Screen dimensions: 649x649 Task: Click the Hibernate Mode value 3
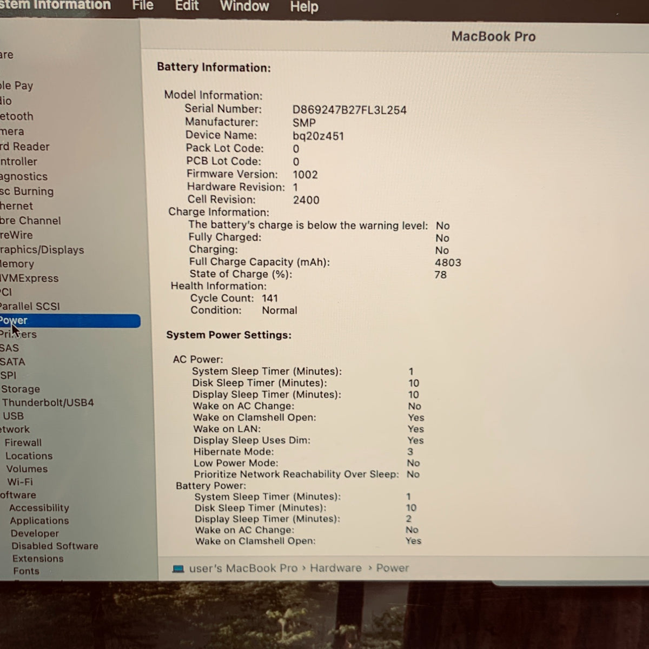410,452
